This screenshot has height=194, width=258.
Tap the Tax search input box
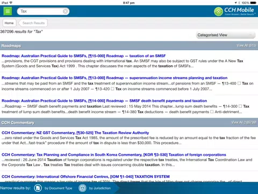pyautogui.click(x=43, y=11)
